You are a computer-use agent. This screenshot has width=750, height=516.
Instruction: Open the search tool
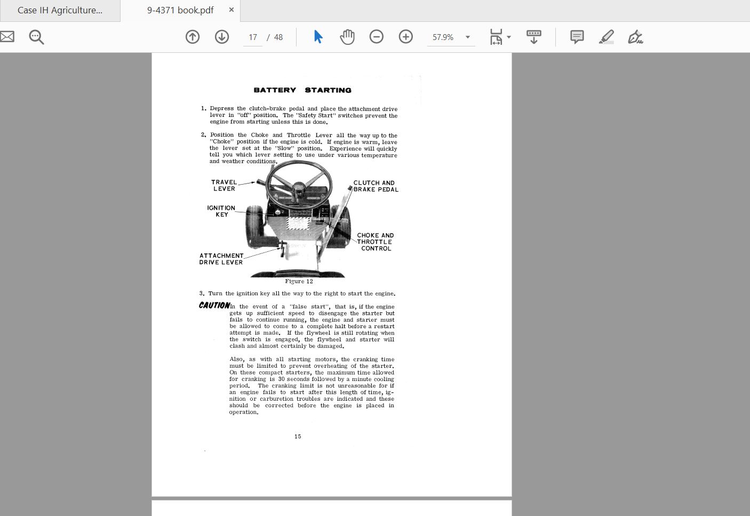point(36,37)
